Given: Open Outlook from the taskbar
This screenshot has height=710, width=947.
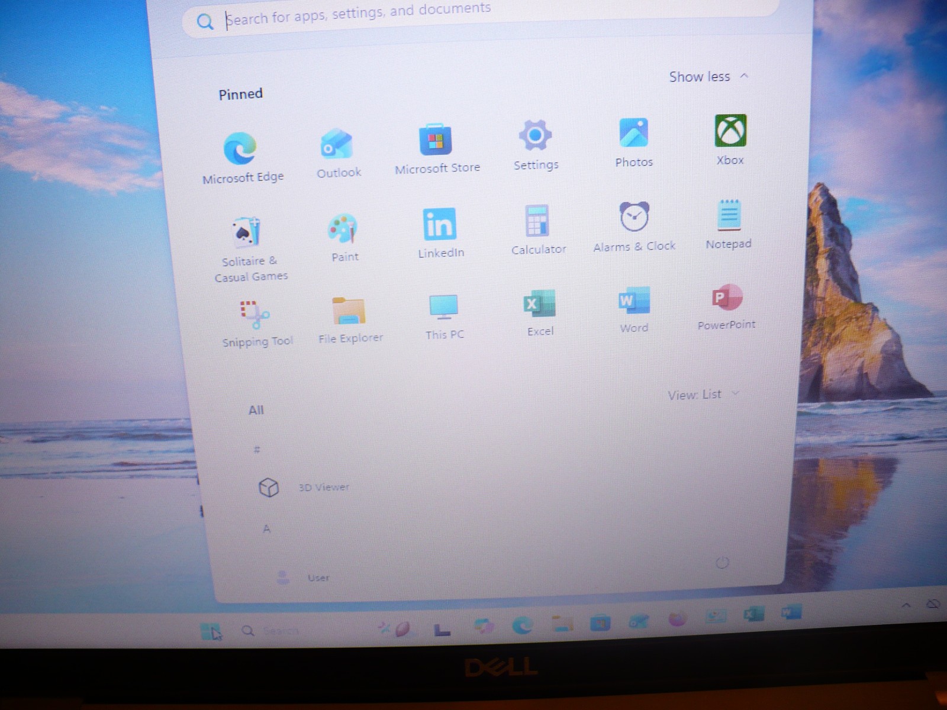Looking at the screenshot, I should coord(639,621).
